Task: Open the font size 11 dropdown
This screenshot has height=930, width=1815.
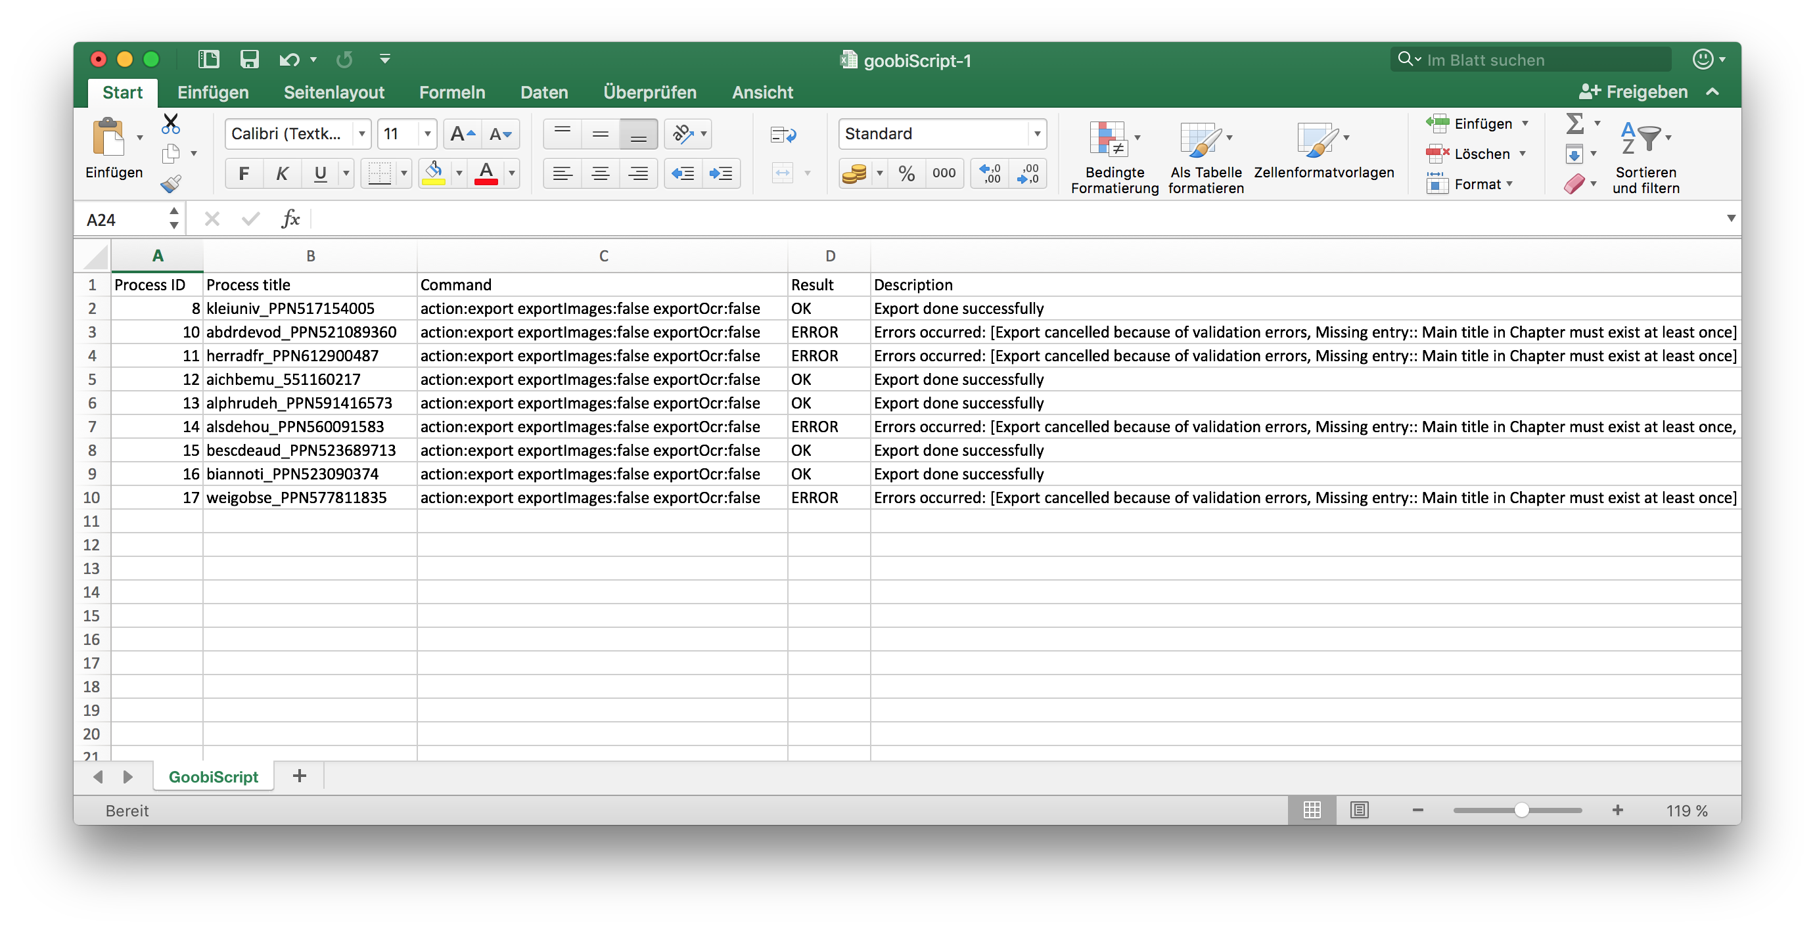Action: (427, 134)
